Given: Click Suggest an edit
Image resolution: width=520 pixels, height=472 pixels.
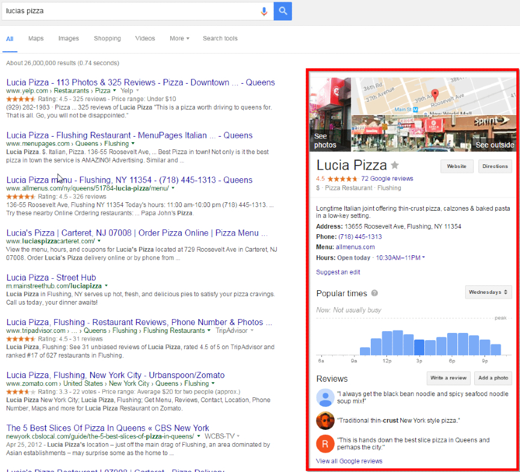Looking at the screenshot, I should [338, 272].
